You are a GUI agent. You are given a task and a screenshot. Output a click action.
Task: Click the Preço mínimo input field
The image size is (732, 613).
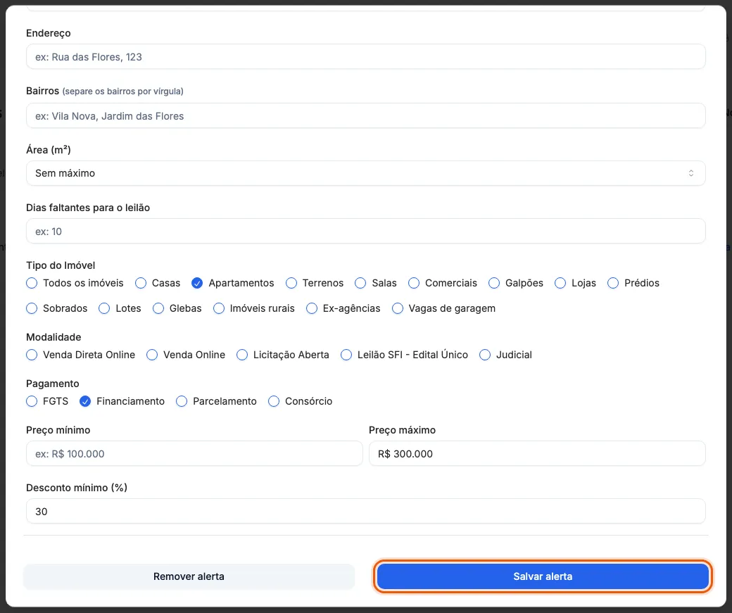click(194, 453)
